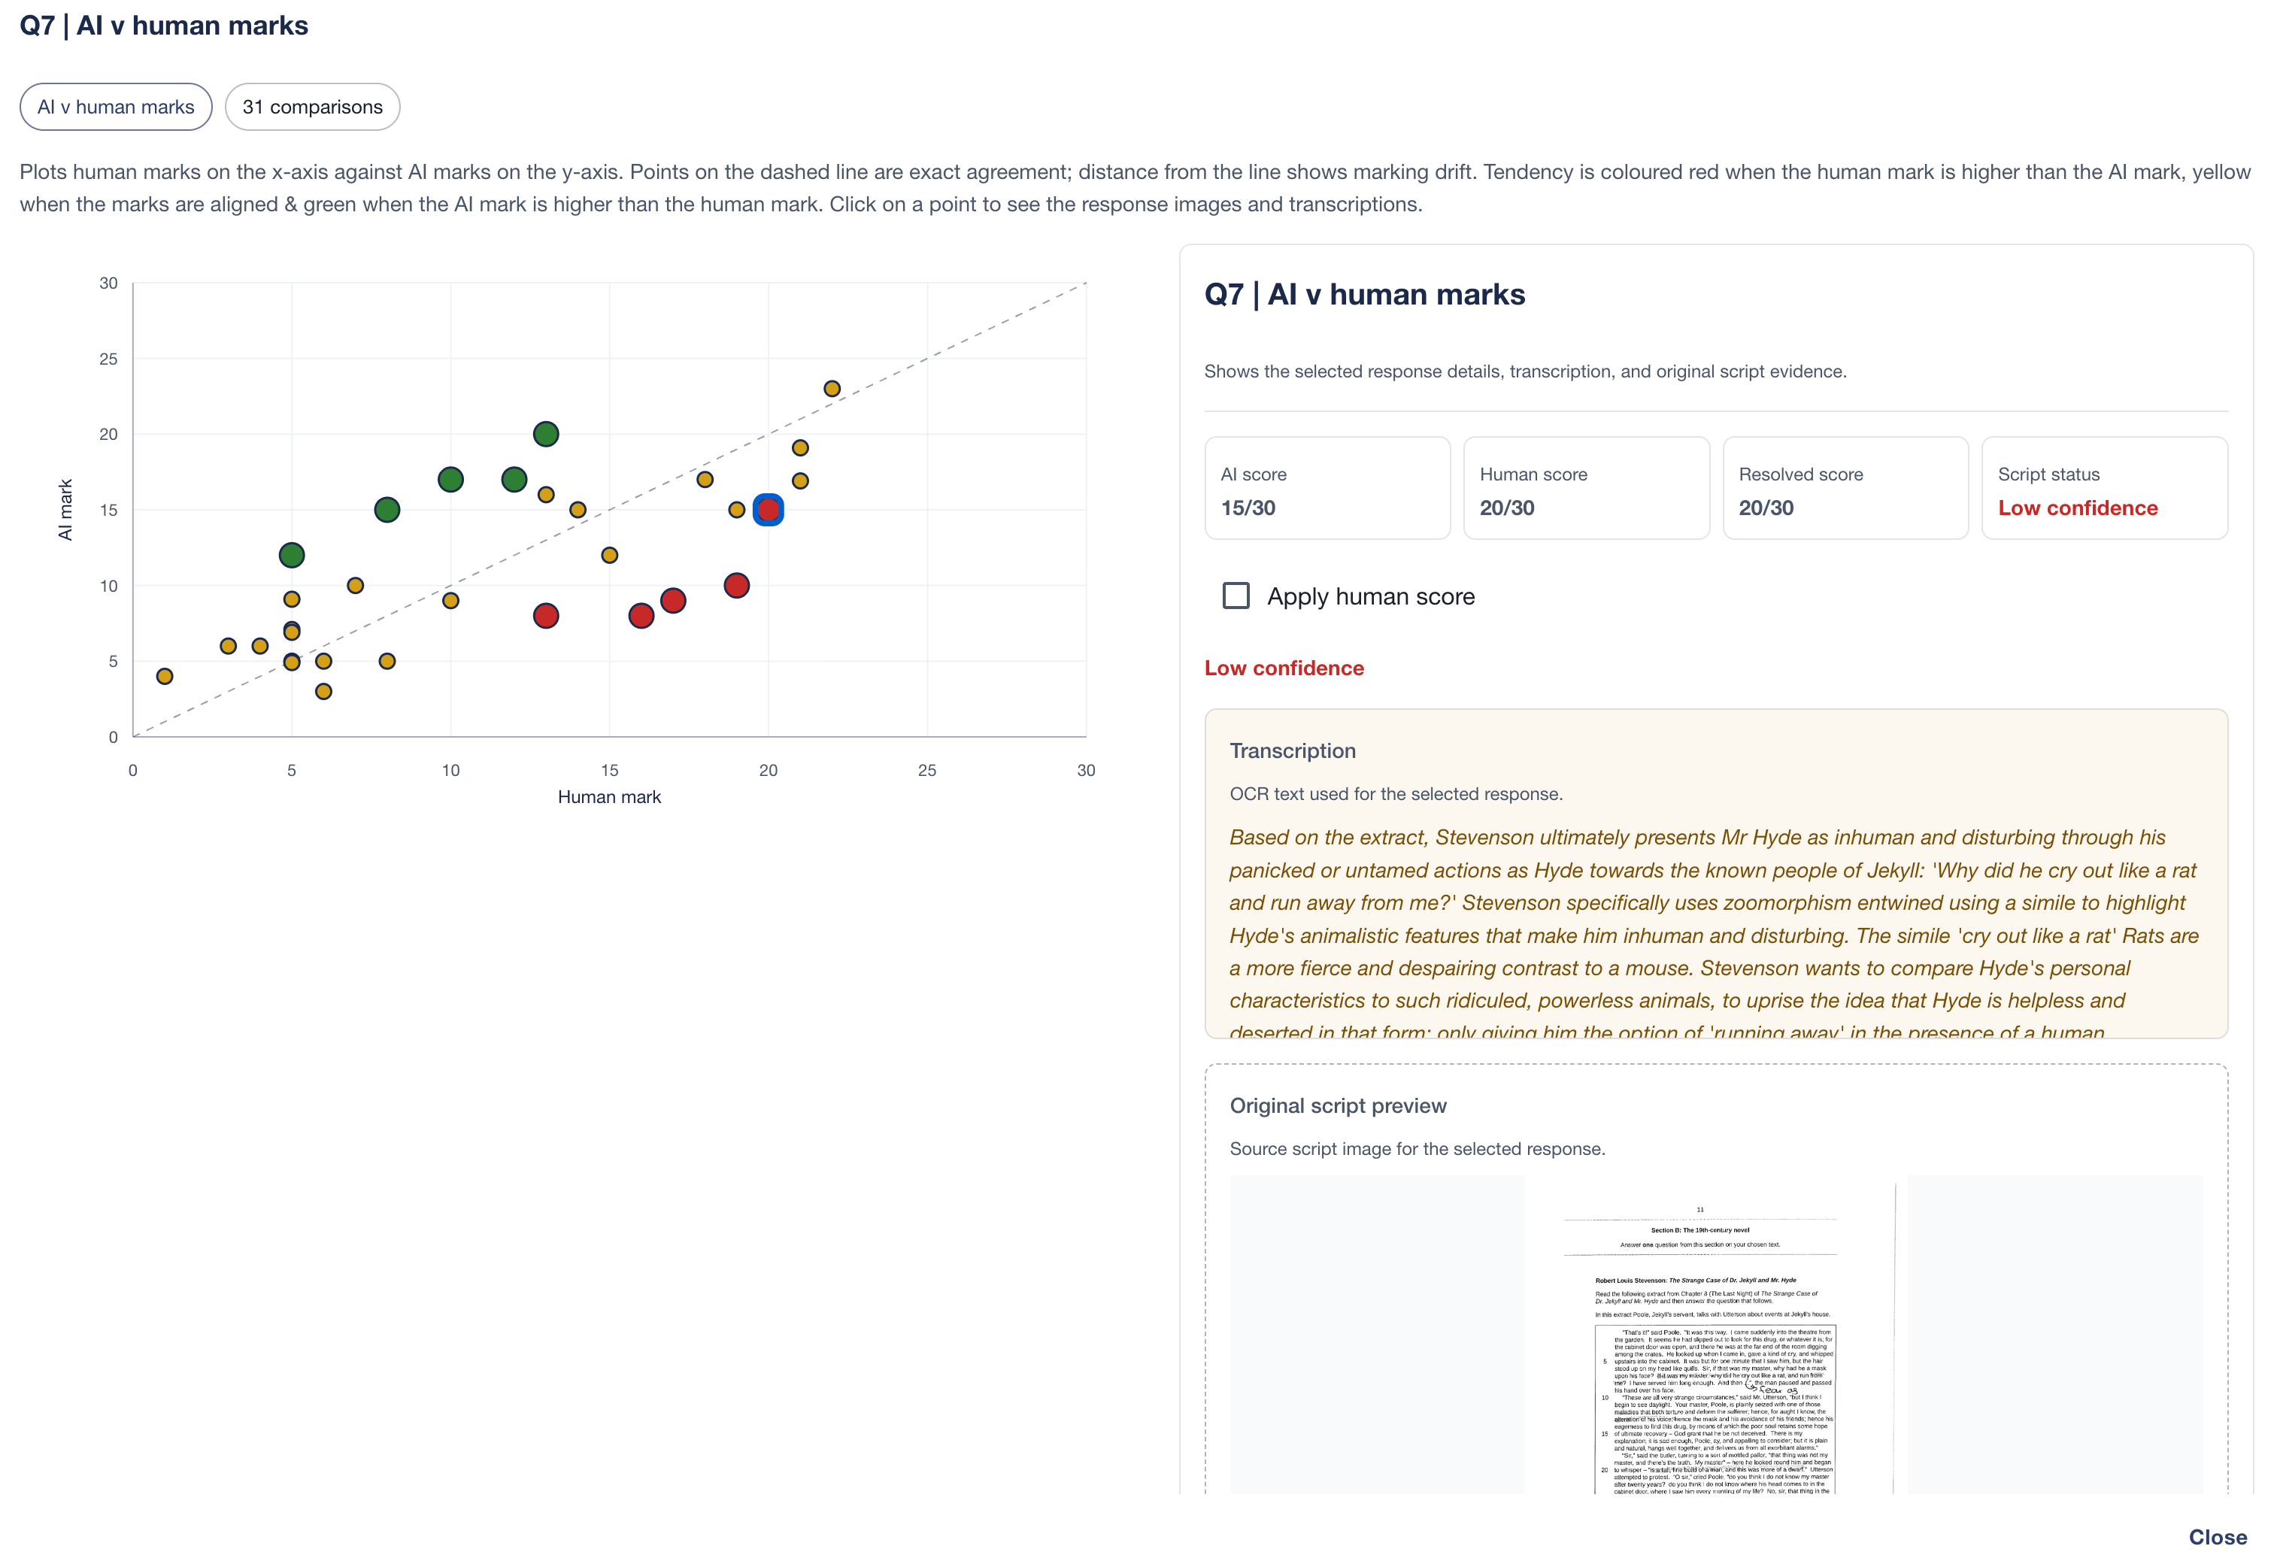Click the Script status Low confidence card
Viewport: 2274px width, 1561px height.
click(x=2105, y=488)
